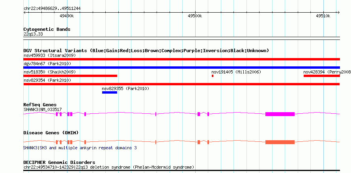Click the black DECIPHER Phelan-Mcdermid syndrome bar
This screenshot has height=173, width=351.
(181, 171)
